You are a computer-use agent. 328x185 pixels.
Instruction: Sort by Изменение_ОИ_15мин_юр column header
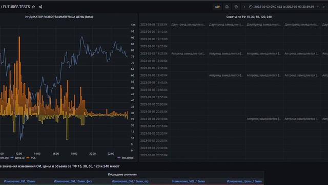(x=130, y=181)
